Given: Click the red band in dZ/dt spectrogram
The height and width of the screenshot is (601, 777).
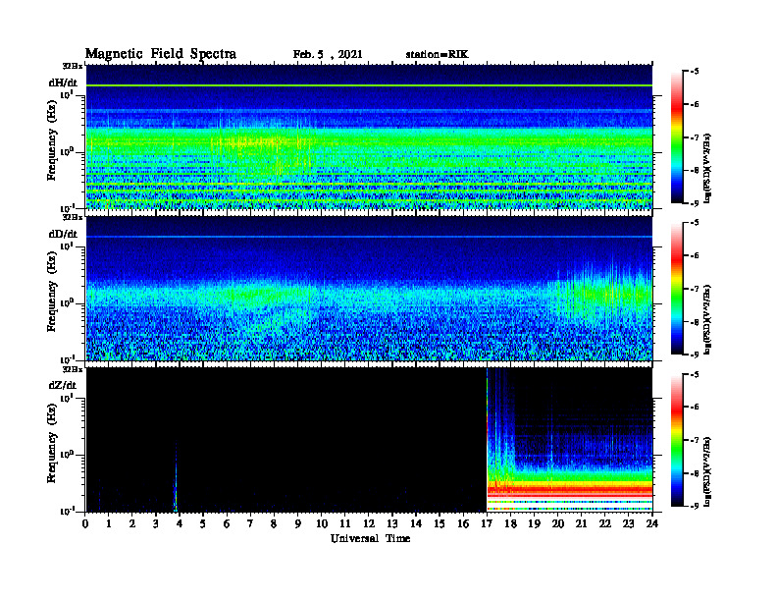Looking at the screenshot, I should [570, 490].
